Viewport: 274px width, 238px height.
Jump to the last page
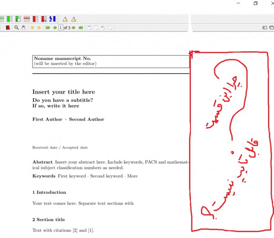(81, 28)
